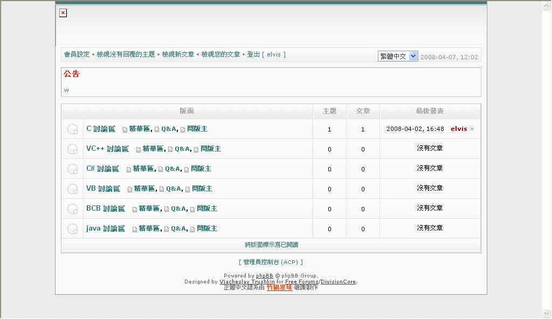Click subforum icon before Q&A in BCB row
Viewport: 552px width, 319px height.
point(167,210)
